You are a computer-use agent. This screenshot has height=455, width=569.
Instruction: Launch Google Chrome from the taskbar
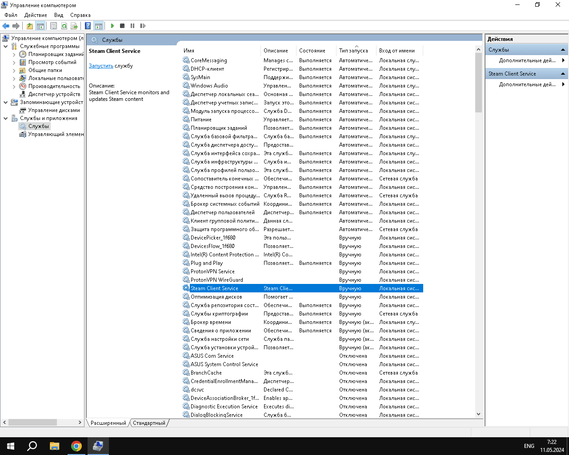click(x=76, y=446)
